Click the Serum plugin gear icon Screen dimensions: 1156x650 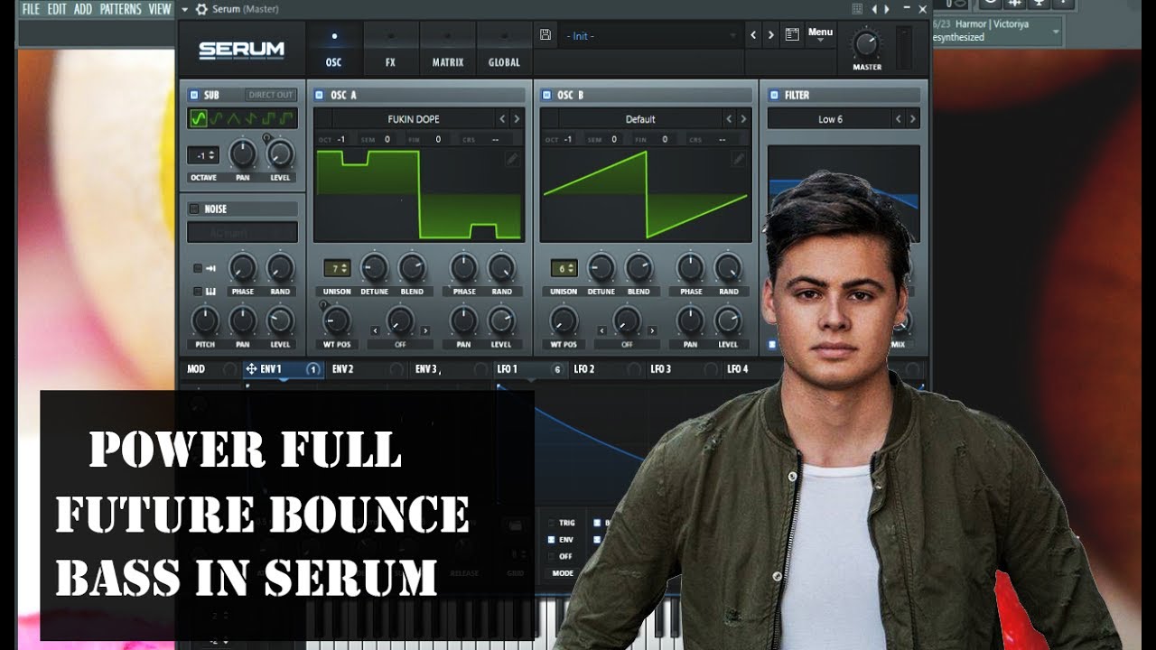pyautogui.click(x=201, y=9)
